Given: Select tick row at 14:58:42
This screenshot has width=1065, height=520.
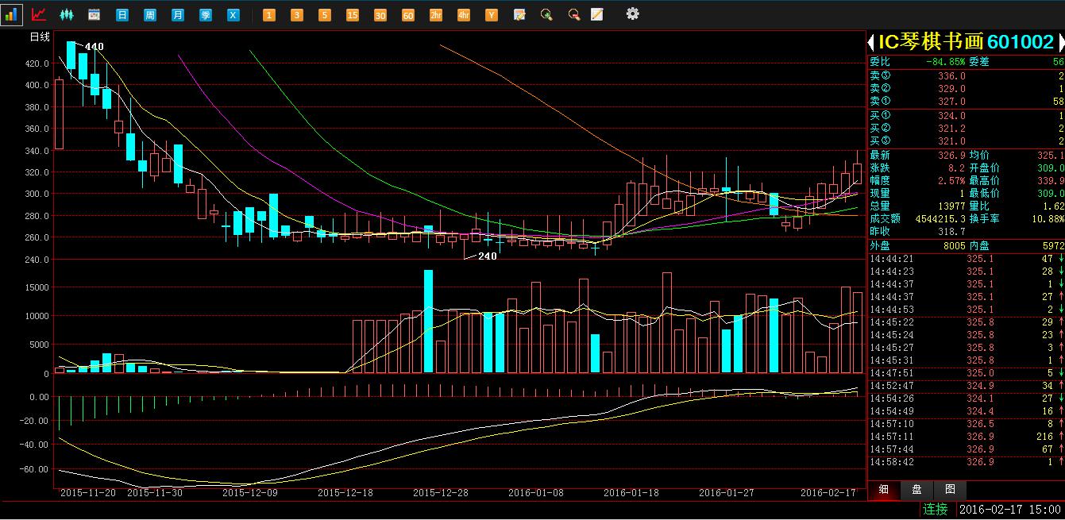Looking at the screenshot, I should (966, 462).
